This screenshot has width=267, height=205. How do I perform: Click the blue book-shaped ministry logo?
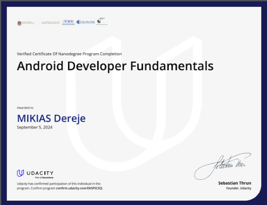85,22
